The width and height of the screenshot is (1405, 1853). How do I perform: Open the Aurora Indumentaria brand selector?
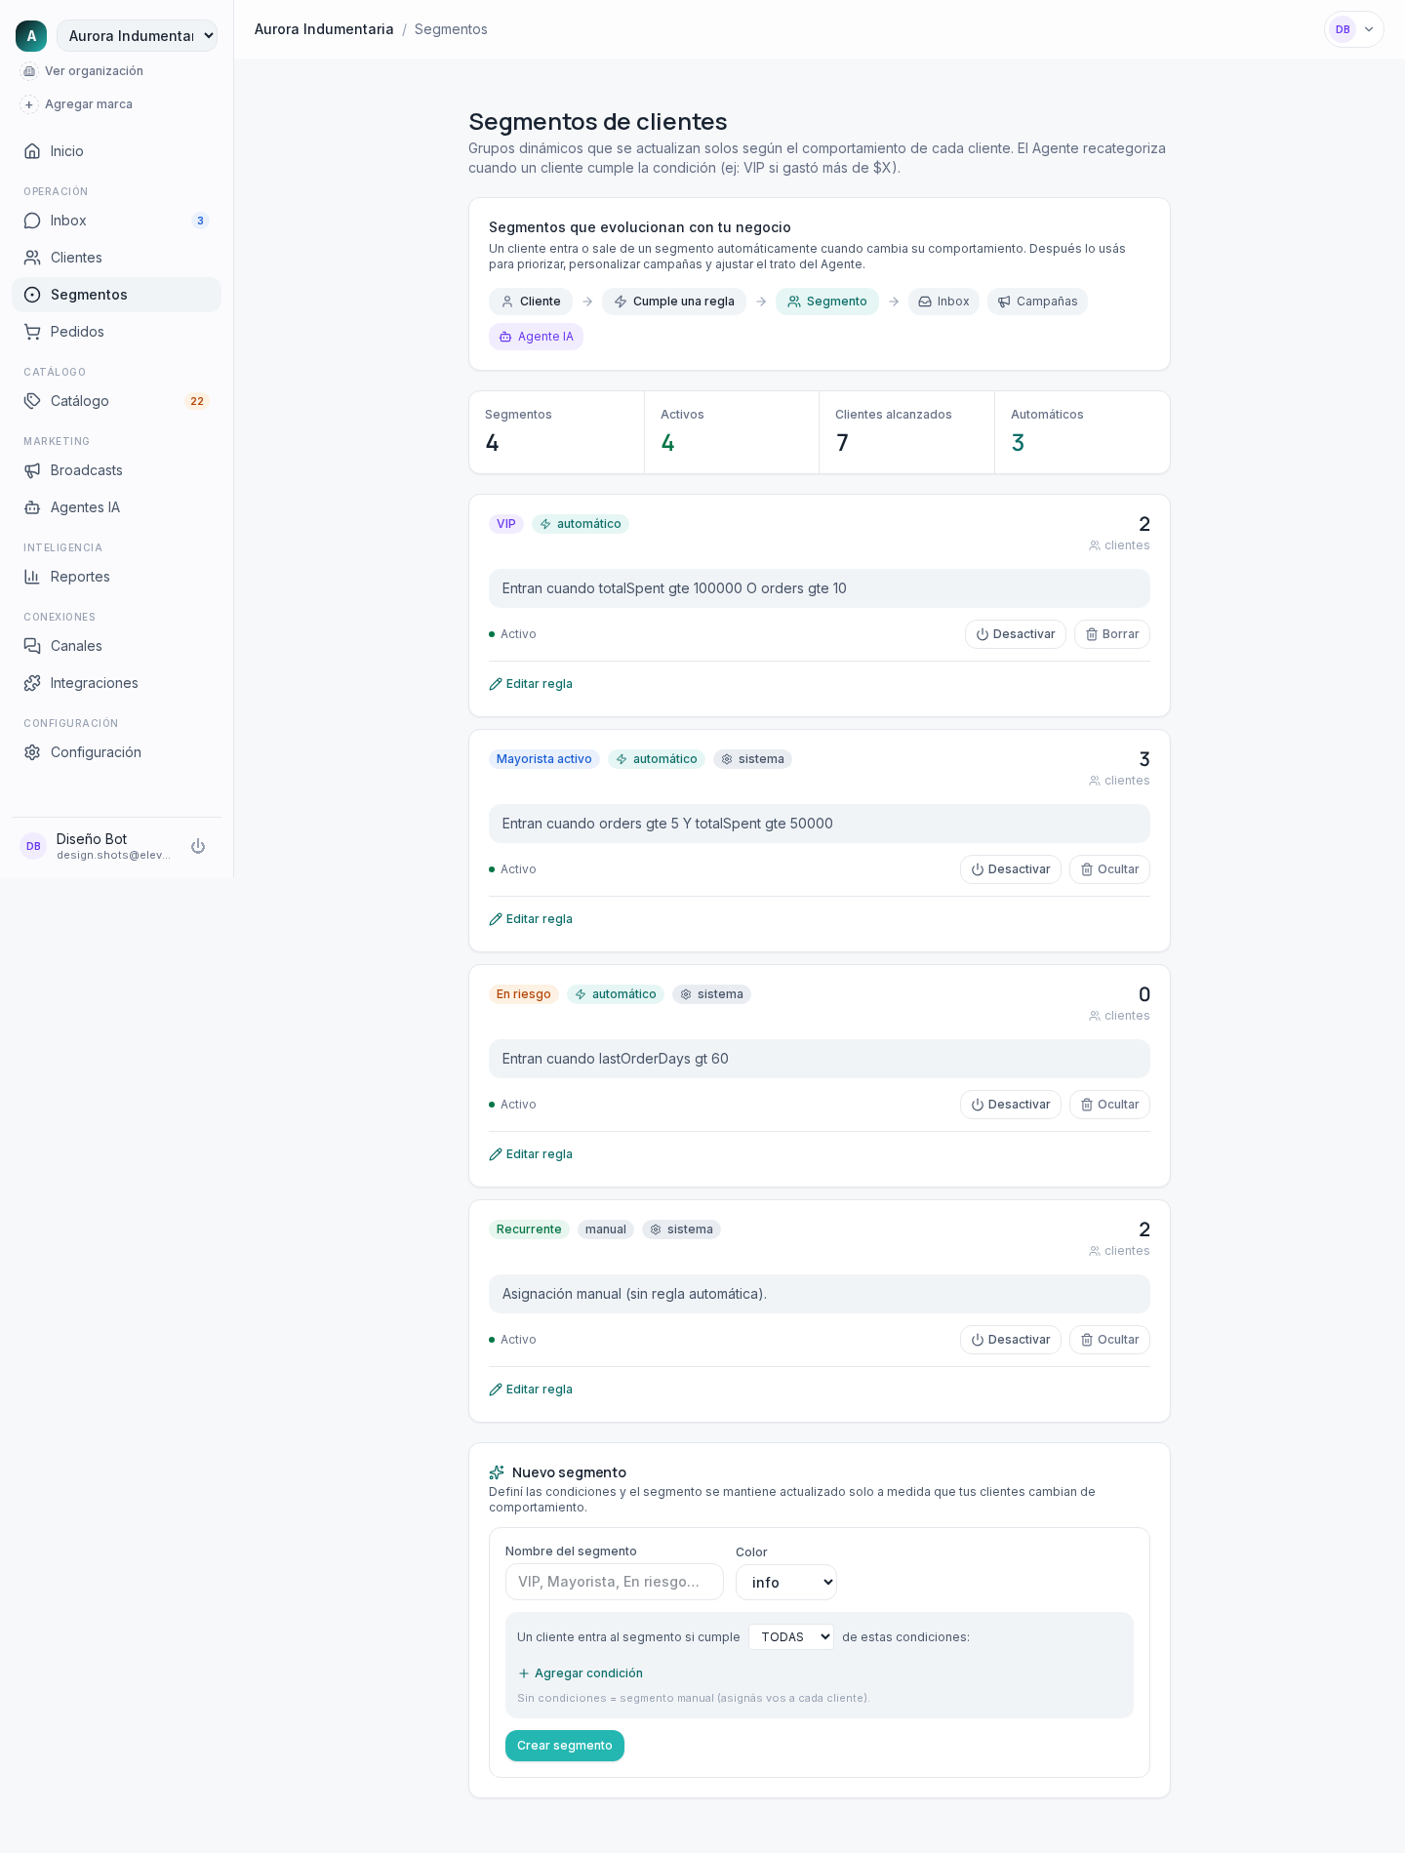[137, 36]
